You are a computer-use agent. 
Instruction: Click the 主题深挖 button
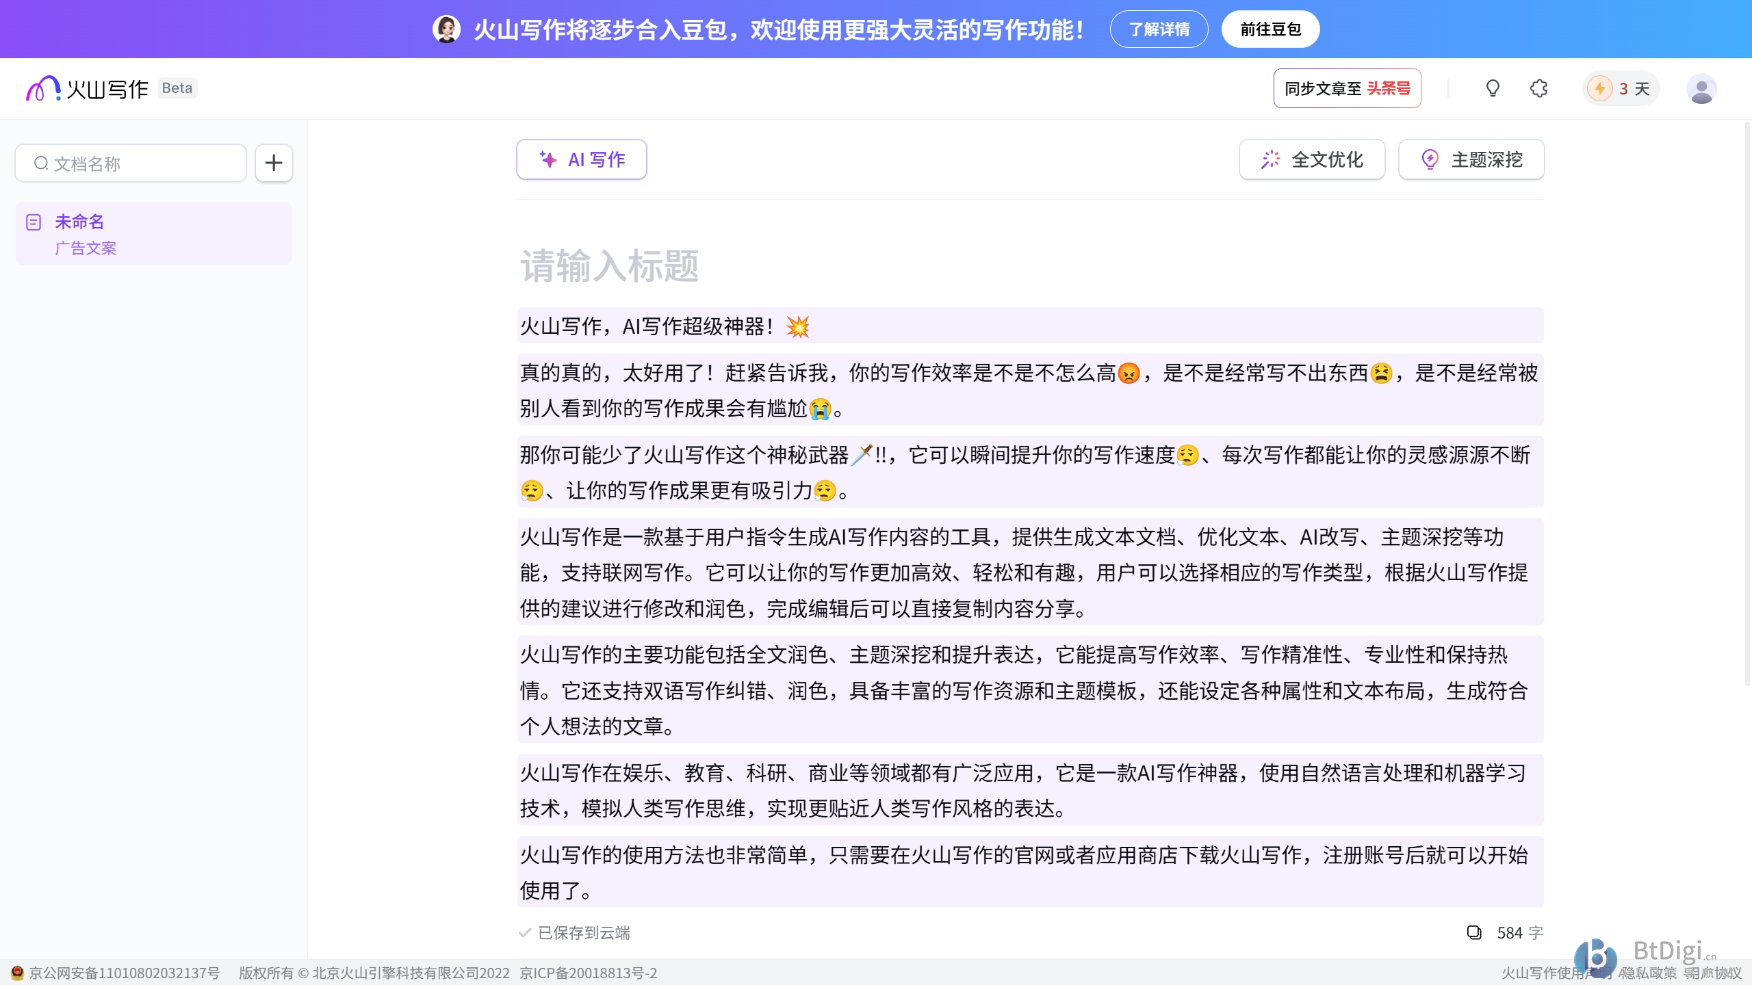[x=1471, y=159]
